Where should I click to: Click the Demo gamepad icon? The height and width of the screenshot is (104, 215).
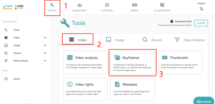[135, 5]
